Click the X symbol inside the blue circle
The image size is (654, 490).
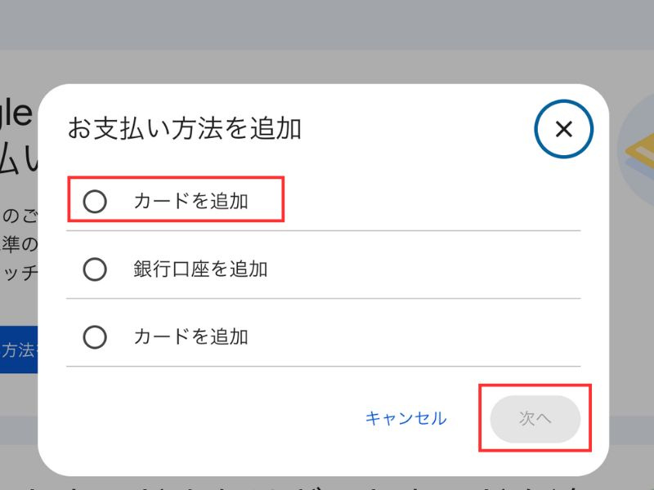[562, 128]
